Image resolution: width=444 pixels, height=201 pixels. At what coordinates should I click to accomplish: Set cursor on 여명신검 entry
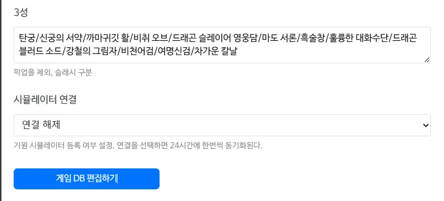point(172,50)
